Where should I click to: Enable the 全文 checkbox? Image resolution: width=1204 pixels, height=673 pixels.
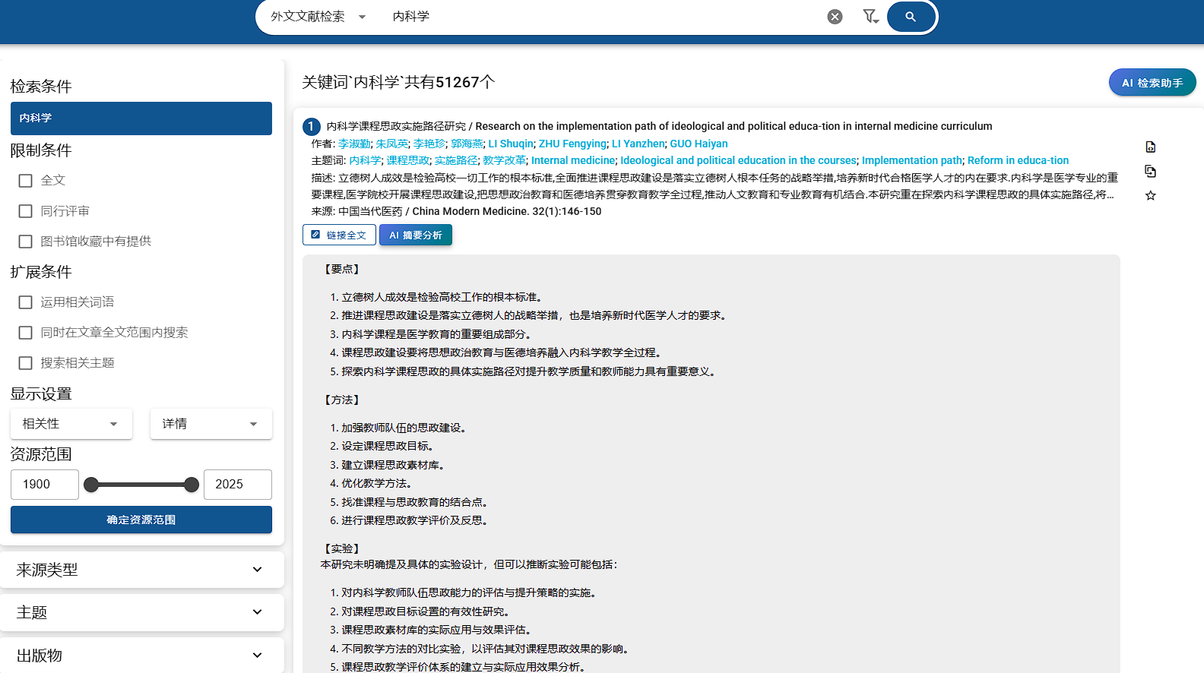tap(26, 181)
